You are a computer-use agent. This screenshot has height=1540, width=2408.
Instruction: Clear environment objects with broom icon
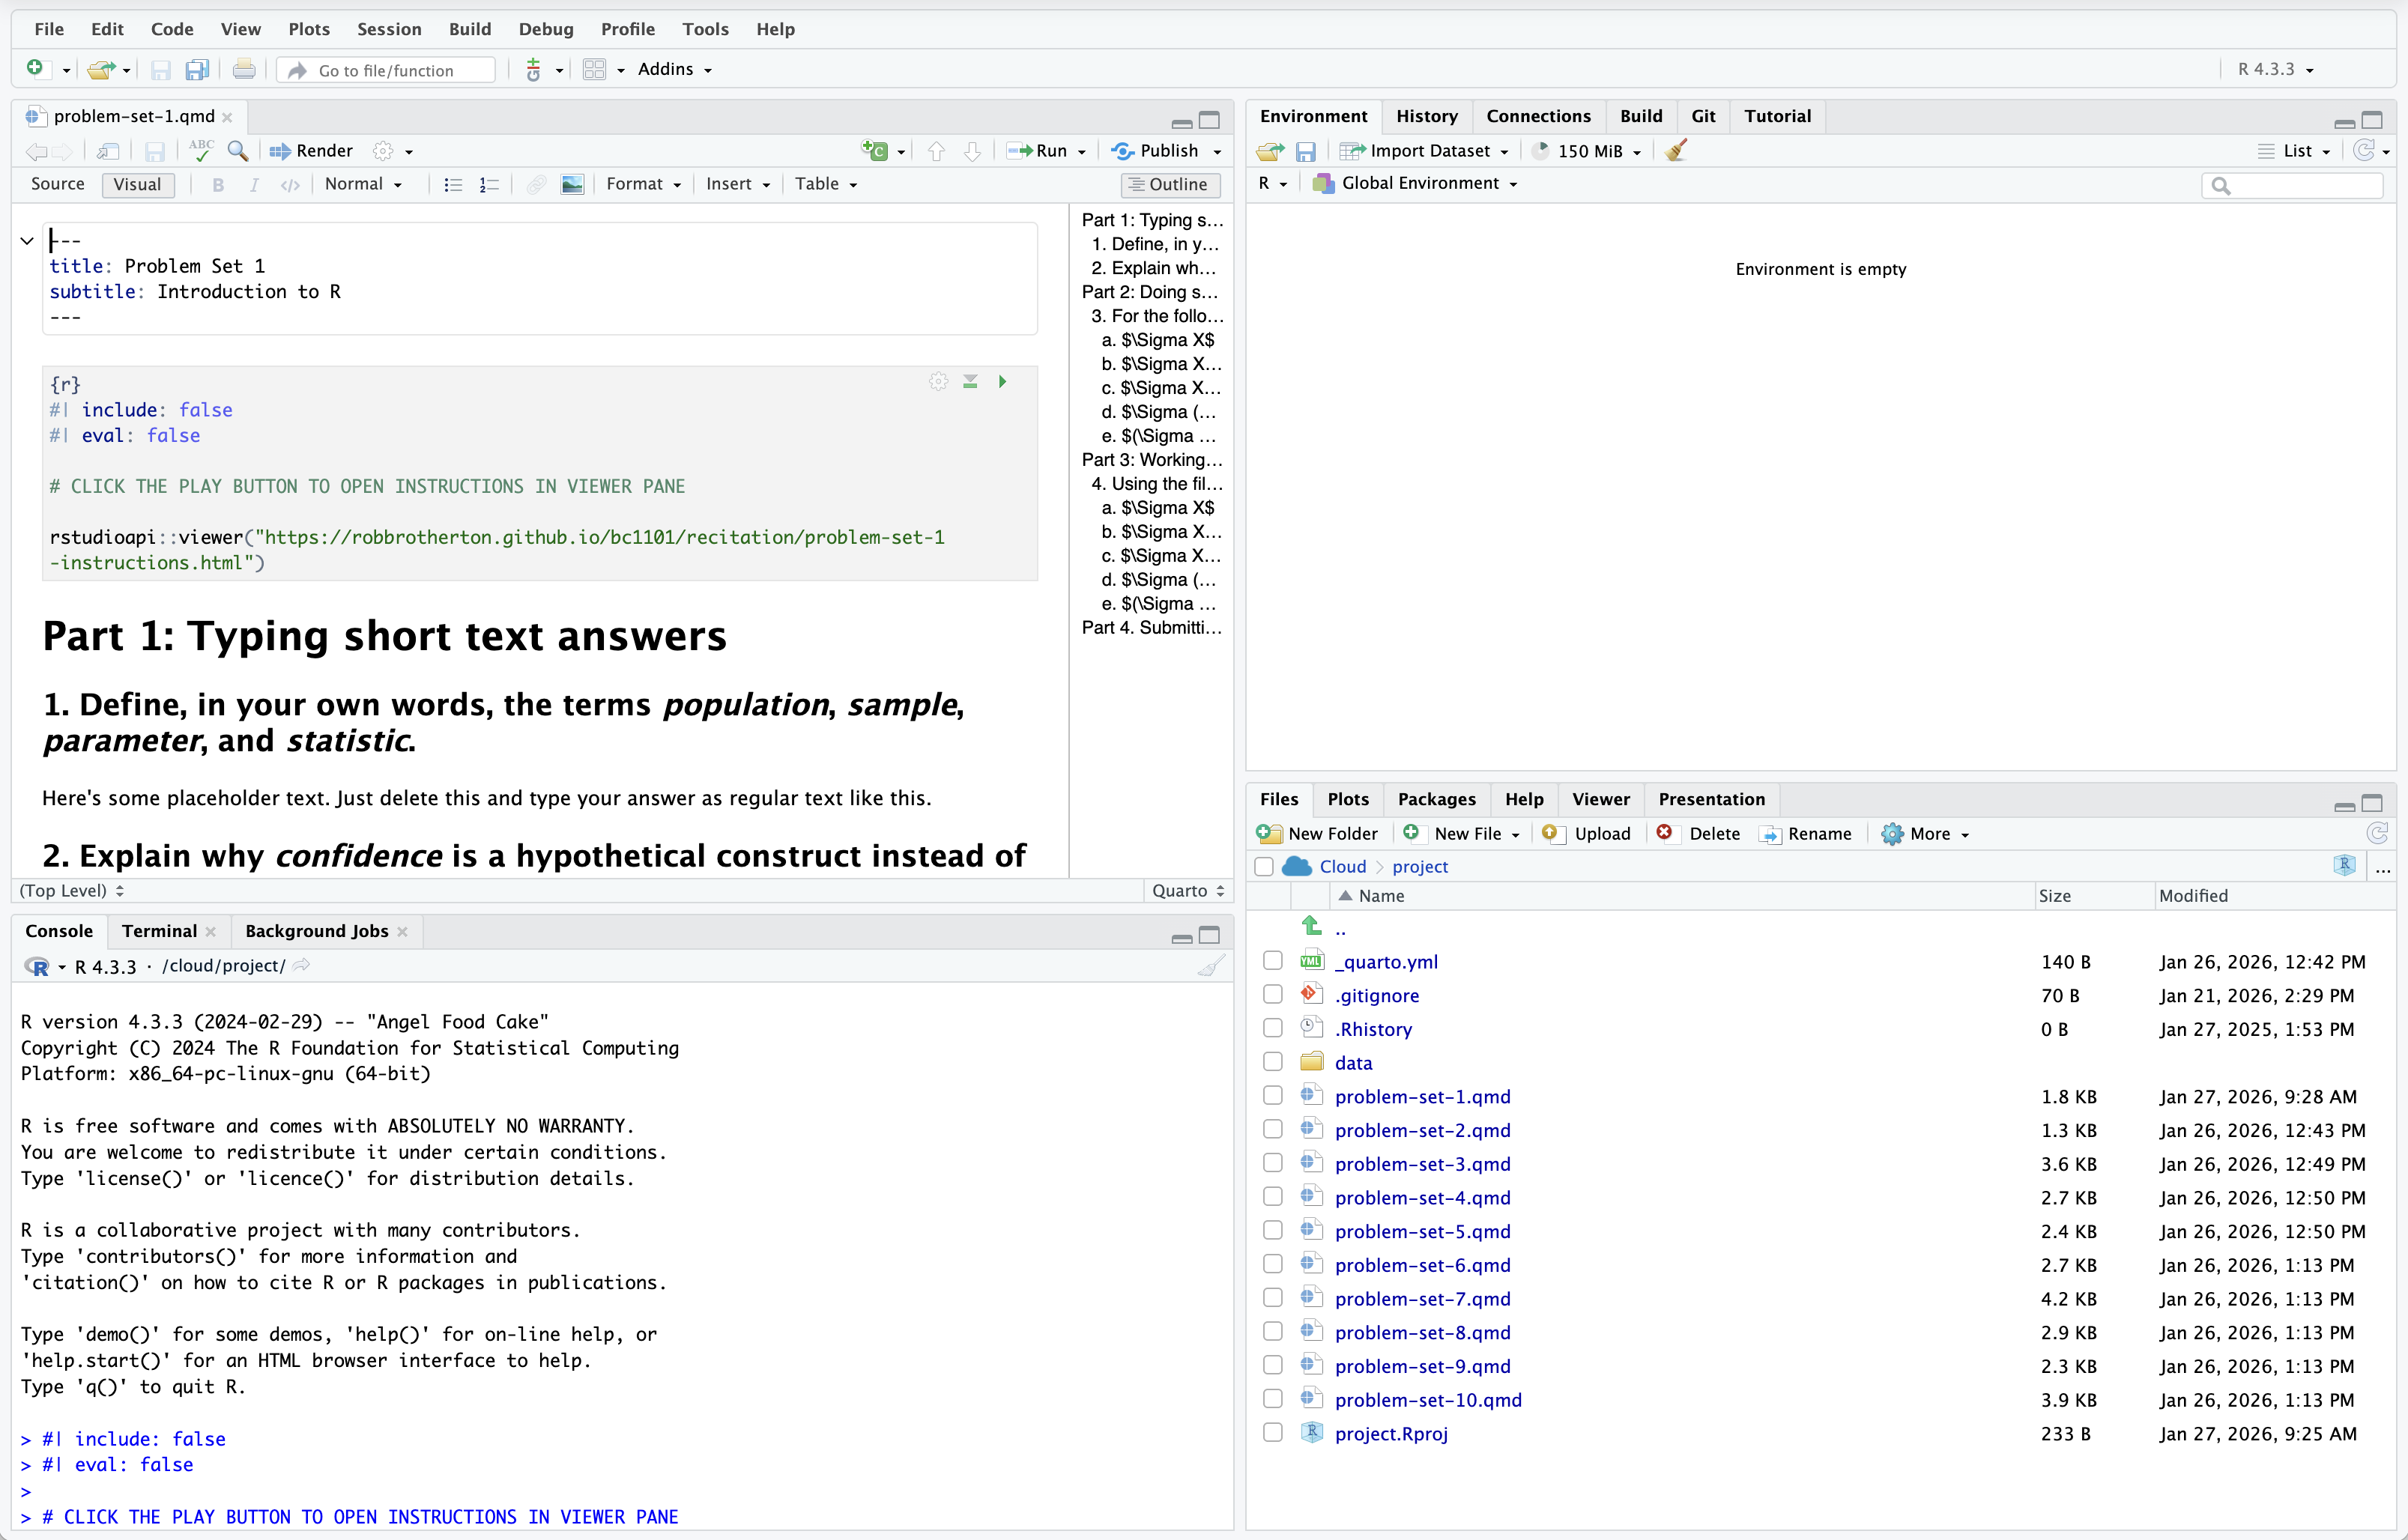pos(1677,151)
